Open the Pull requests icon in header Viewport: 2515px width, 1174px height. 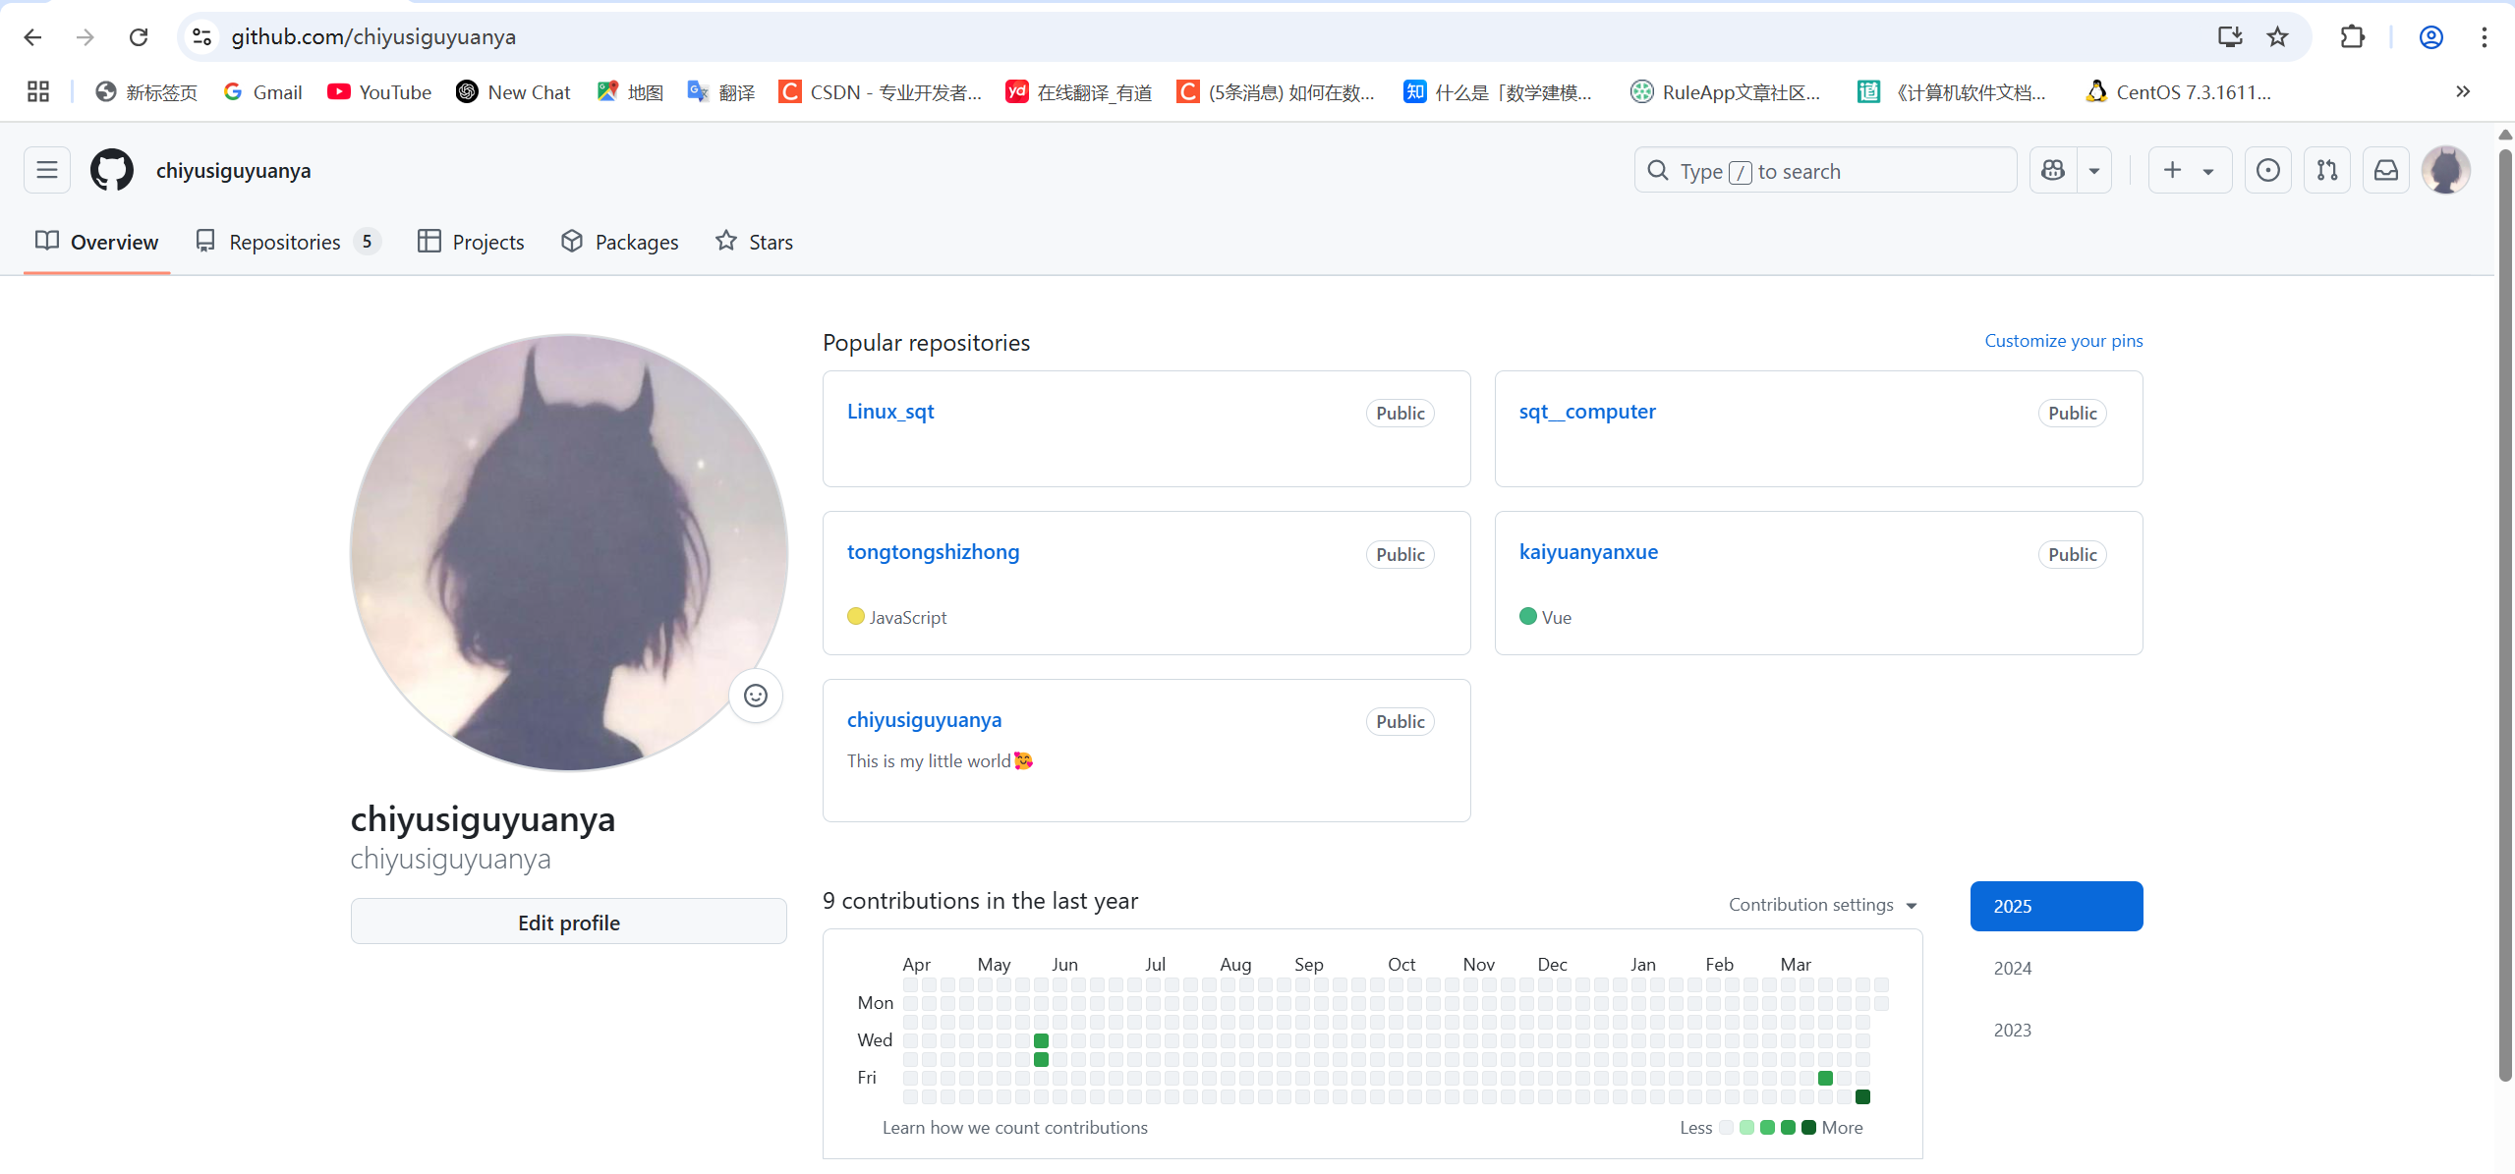(2326, 170)
